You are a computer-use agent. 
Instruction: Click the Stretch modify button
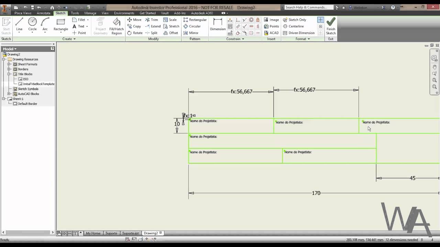[x=171, y=26]
